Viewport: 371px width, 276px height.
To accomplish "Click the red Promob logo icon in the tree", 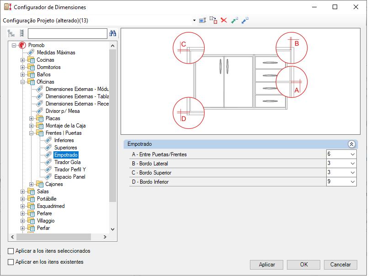I will 22,45.
